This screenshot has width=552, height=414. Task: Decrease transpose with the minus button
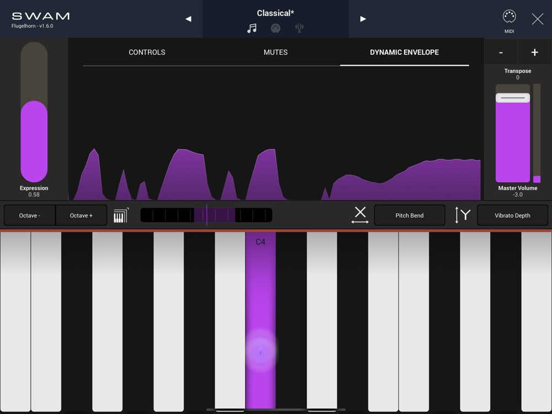pos(501,52)
